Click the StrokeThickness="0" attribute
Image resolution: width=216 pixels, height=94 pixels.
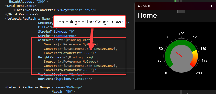point(56,32)
